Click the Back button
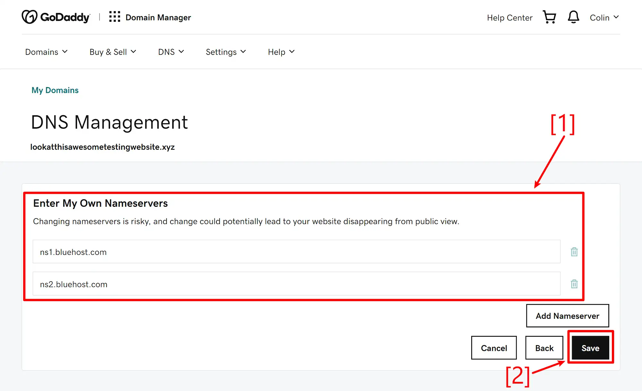642x391 pixels. (544, 348)
